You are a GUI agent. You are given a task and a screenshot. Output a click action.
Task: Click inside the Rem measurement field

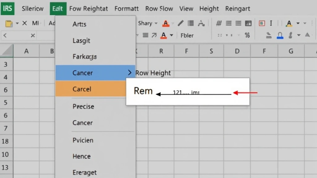(x=143, y=91)
